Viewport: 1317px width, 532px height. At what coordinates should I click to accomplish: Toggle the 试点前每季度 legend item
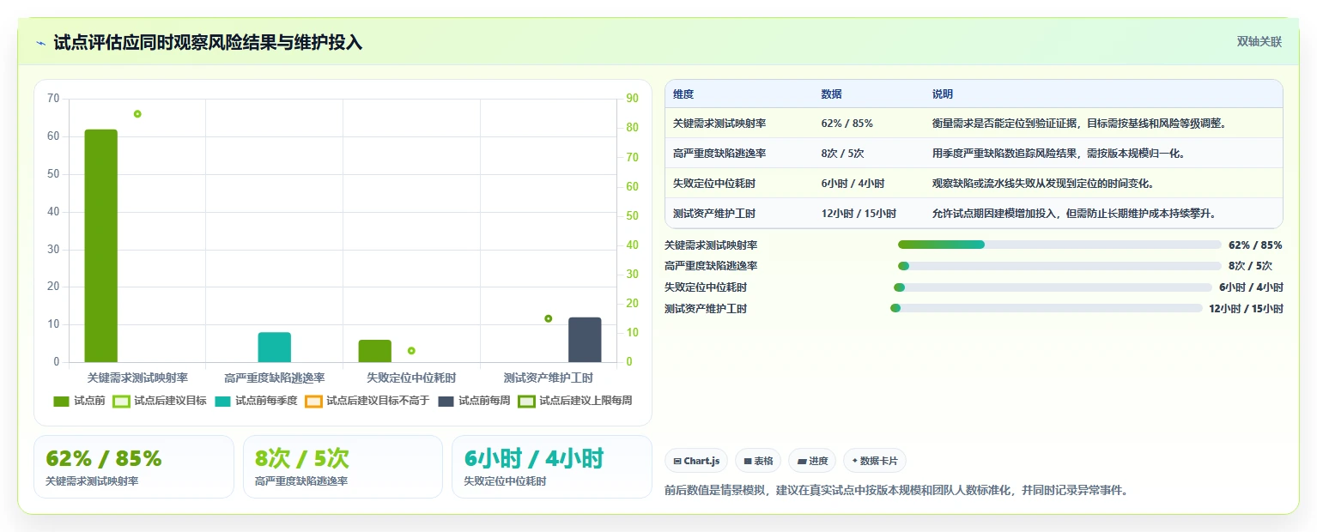pos(256,401)
